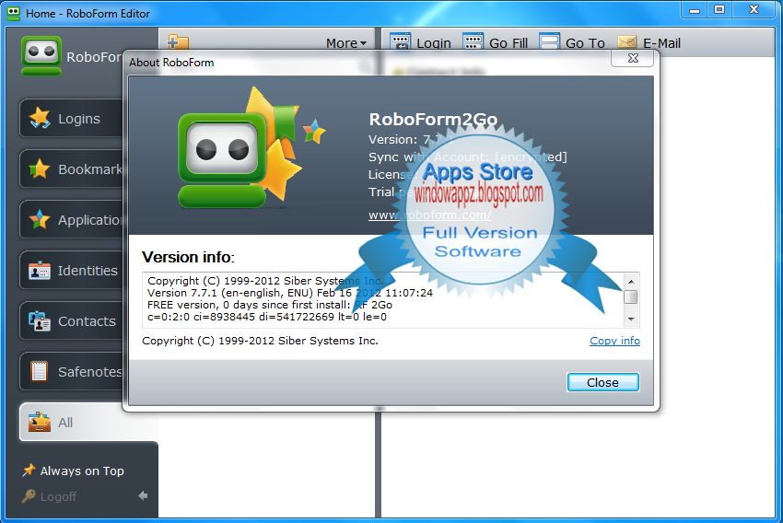Click the RoboForm2Go heading text
The height and width of the screenshot is (523, 783).
(433, 120)
